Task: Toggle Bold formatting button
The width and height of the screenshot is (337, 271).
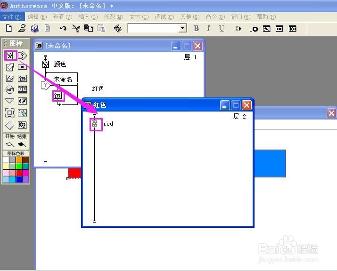Action: 196,28
